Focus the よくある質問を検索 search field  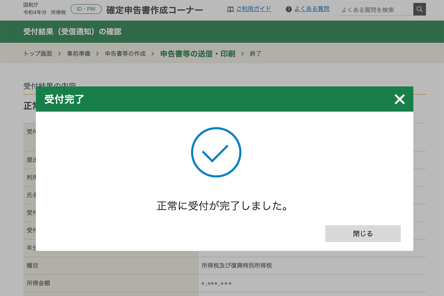375,10
